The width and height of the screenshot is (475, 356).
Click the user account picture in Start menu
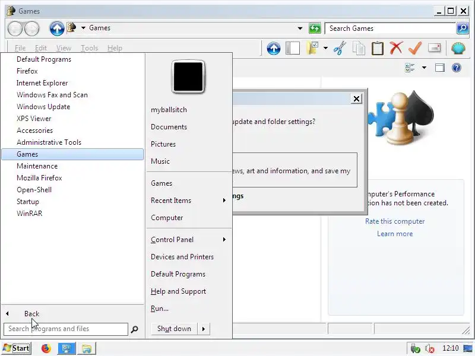point(188,77)
